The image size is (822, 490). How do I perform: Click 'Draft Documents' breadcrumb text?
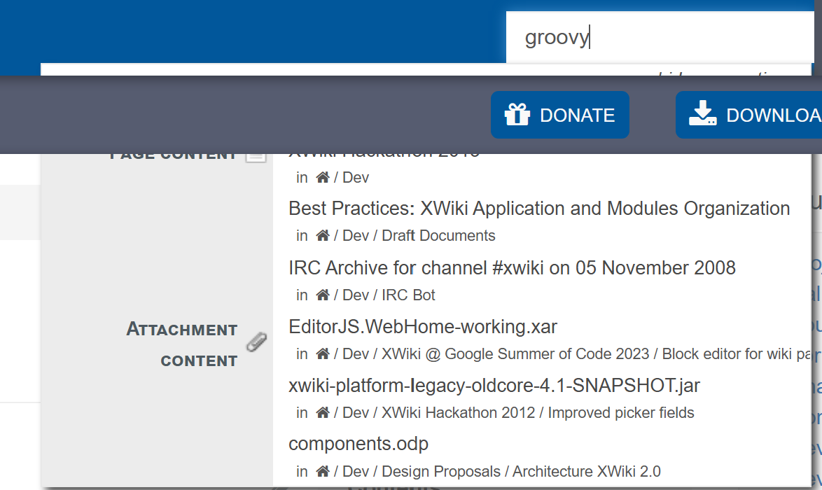[438, 236]
